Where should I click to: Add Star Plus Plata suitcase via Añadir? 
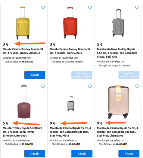(x=82, y=154)
